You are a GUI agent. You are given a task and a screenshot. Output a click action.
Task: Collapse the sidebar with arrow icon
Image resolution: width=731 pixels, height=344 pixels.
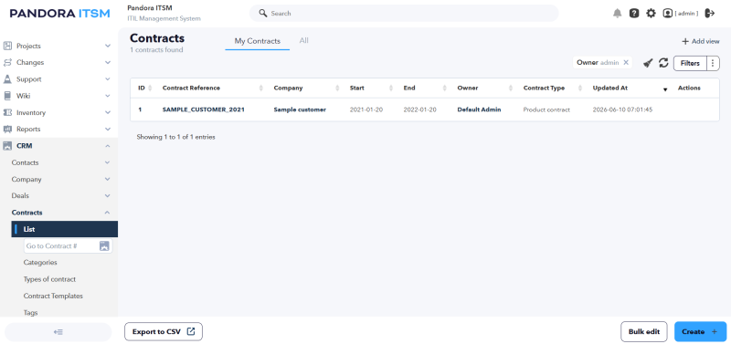[58, 332]
